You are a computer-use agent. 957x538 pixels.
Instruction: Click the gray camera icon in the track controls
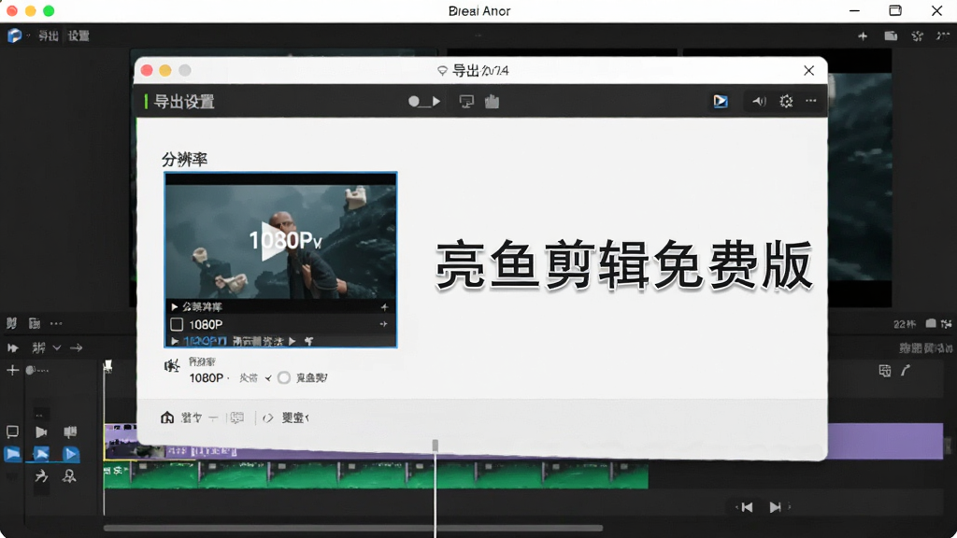pyautogui.click(x=41, y=432)
